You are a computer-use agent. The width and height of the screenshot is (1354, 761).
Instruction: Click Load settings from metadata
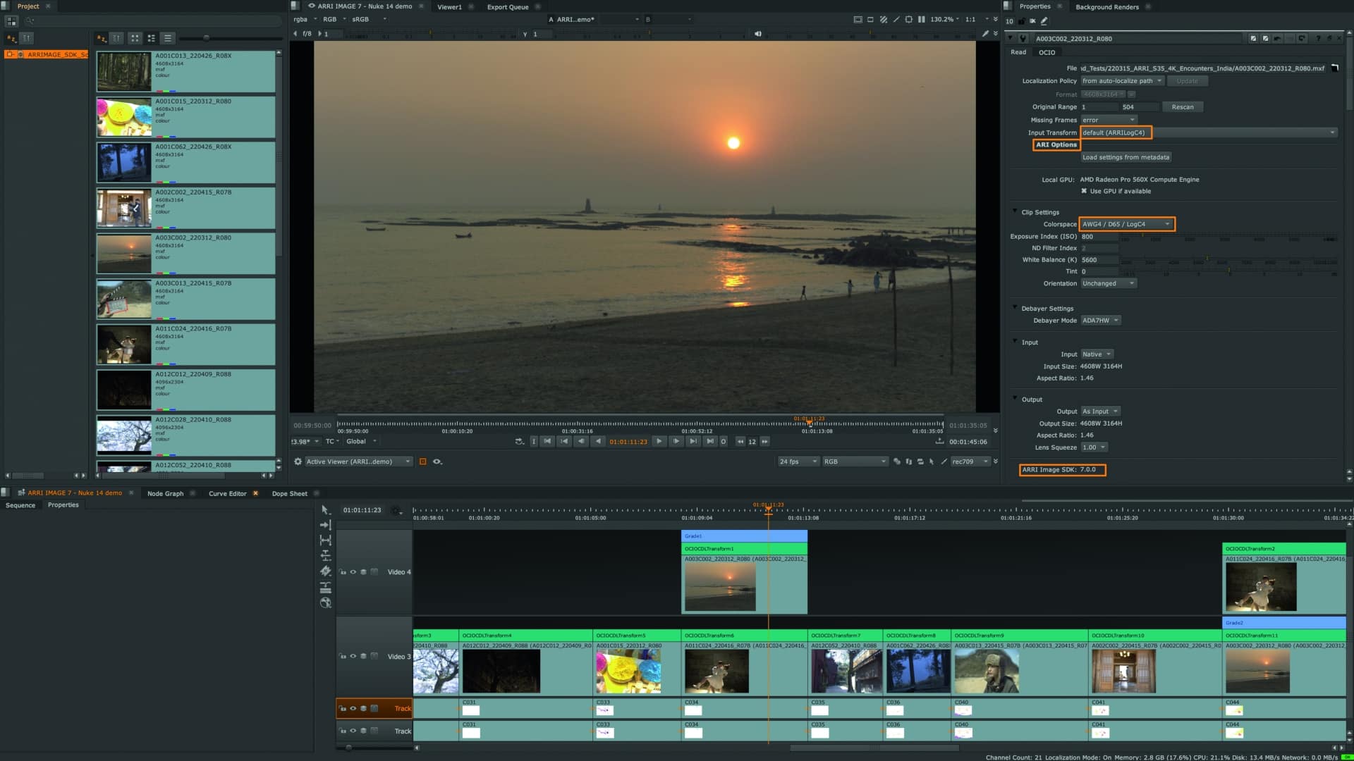(1125, 157)
